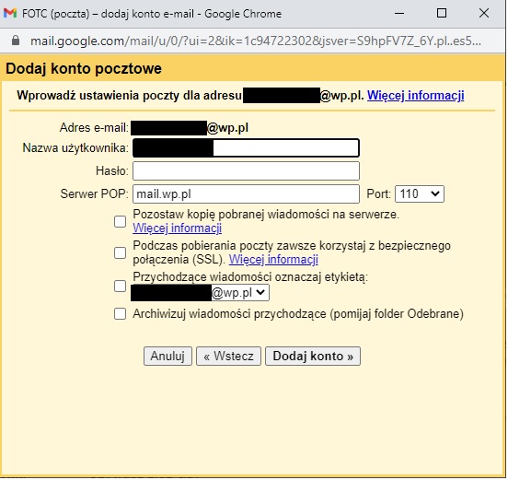The height and width of the screenshot is (480, 508).
Task: Close the Chrome popup window
Action: 484,13
